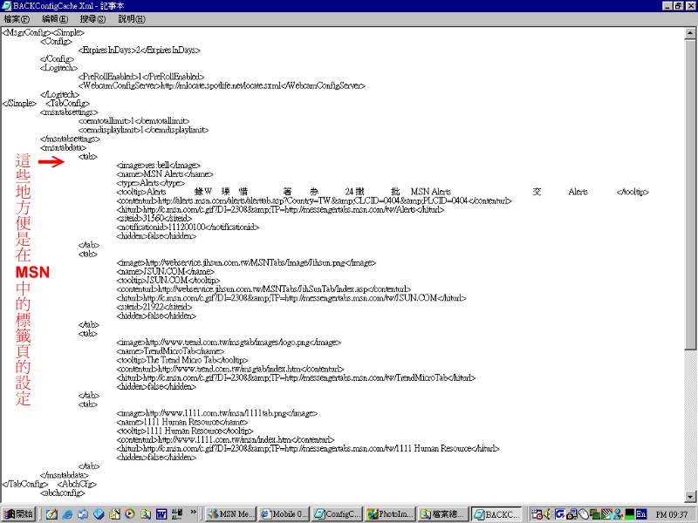Switch to 檔案總... taskbar window
This screenshot has width=698, height=523.
click(x=443, y=514)
